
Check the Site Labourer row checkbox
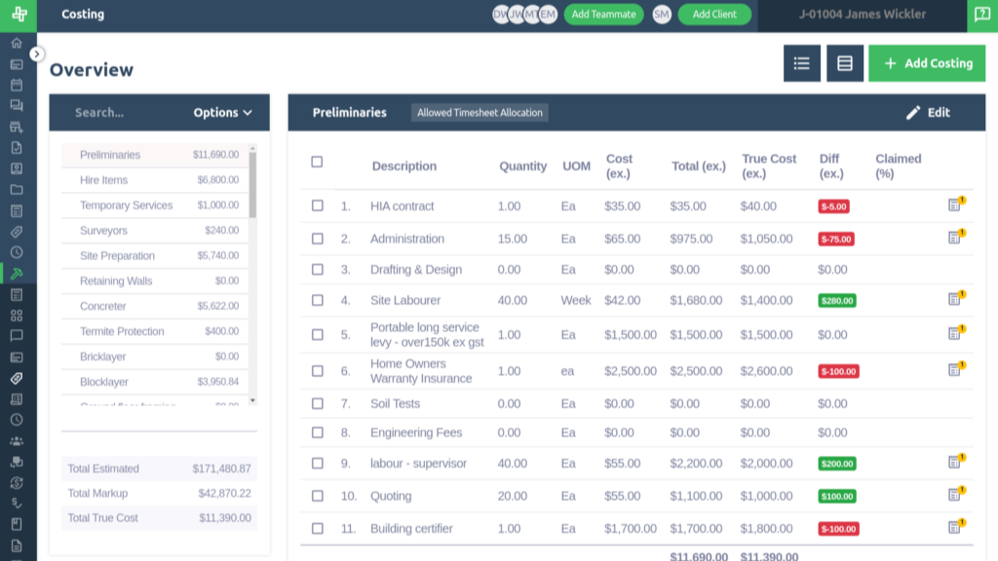click(318, 300)
